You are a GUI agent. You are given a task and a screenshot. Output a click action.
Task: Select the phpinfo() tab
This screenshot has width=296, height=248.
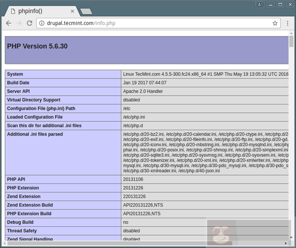[x=42, y=11]
